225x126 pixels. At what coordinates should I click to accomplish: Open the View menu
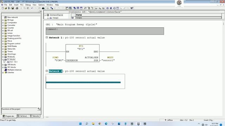click(34, 5)
